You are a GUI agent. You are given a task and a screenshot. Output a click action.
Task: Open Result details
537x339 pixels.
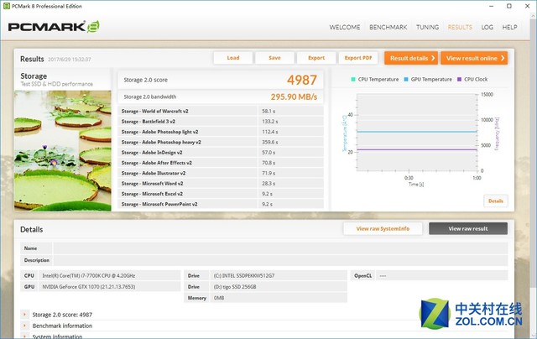tap(412, 58)
